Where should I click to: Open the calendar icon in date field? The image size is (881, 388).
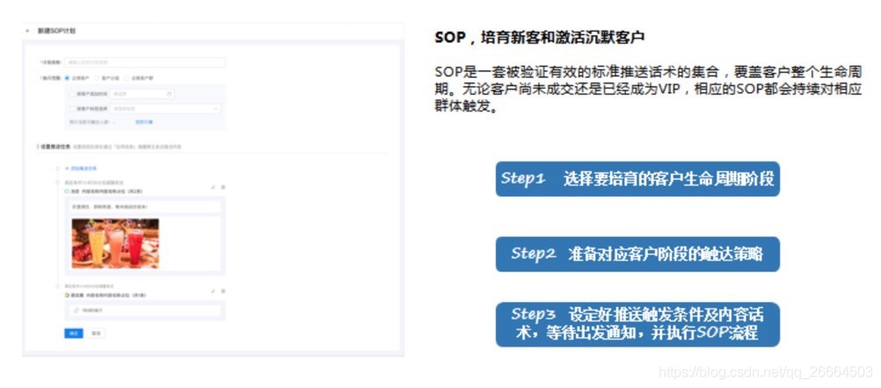[170, 93]
